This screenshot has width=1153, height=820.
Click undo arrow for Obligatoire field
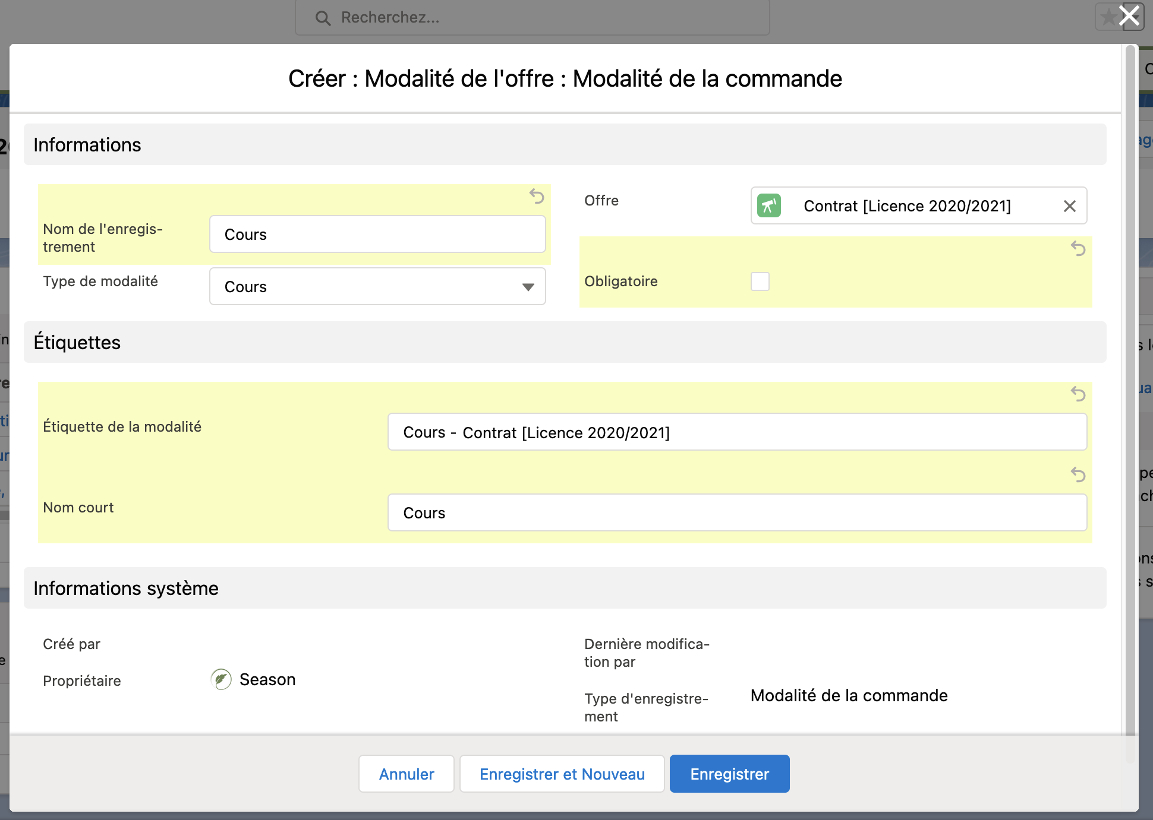pos(1078,248)
